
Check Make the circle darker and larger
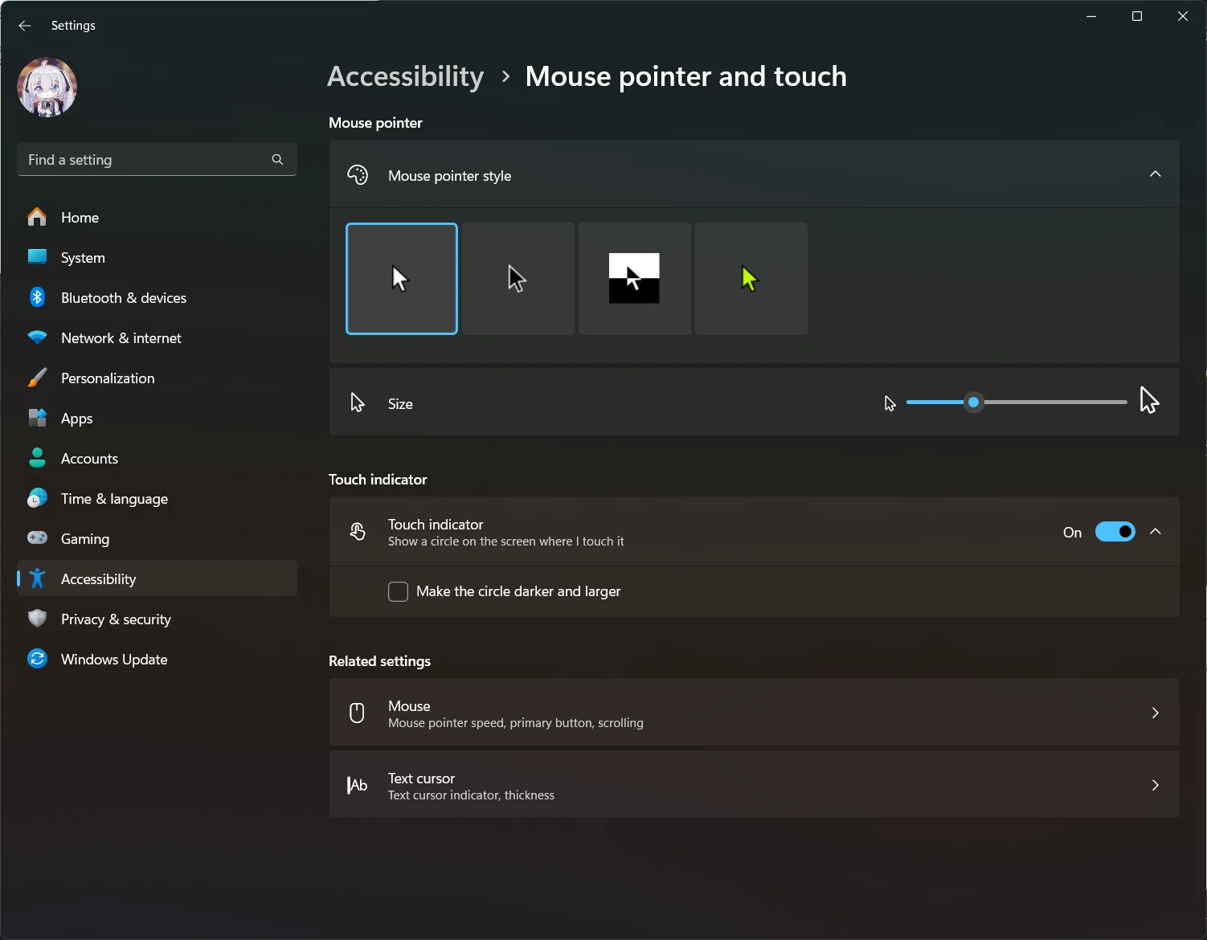point(398,591)
